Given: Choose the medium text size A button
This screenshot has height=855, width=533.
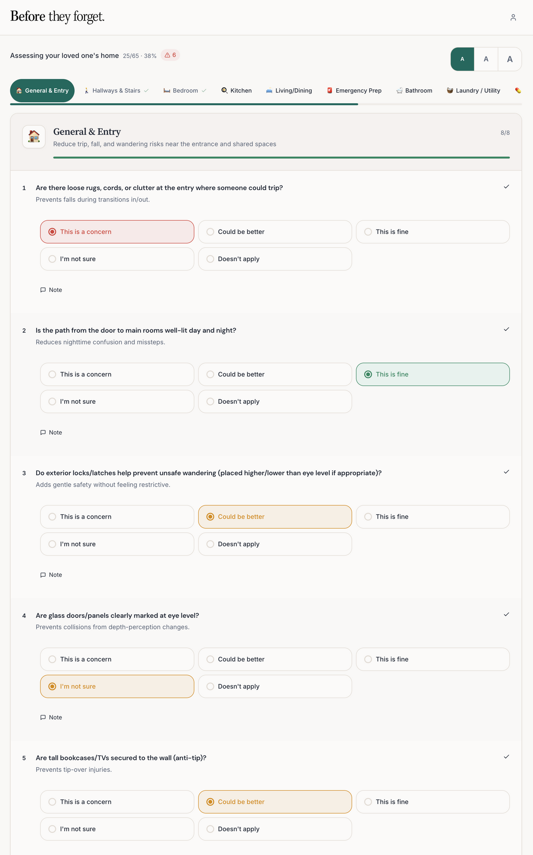Looking at the screenshot, I should click(x=486, y=59).
